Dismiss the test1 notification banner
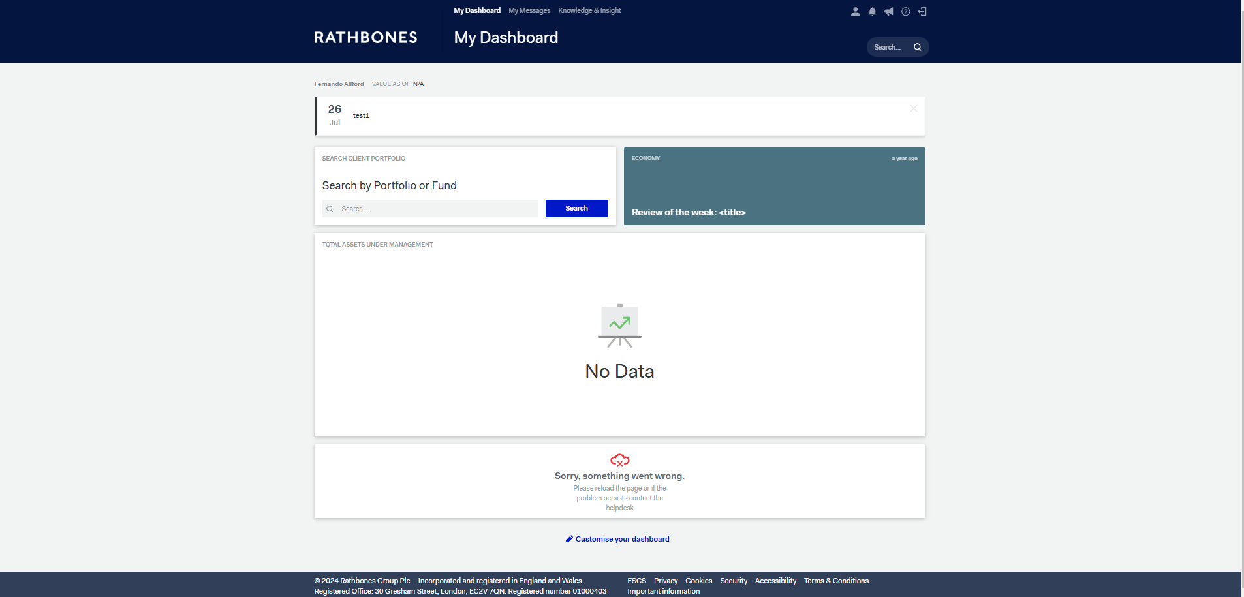1244x597 pixels. (913, 108)
